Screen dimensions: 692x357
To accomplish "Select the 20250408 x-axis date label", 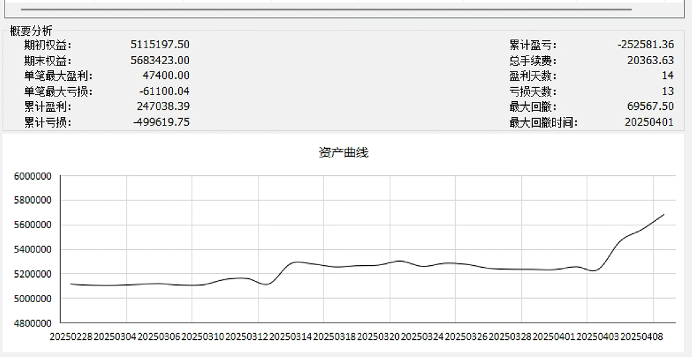I will point(642,337).
